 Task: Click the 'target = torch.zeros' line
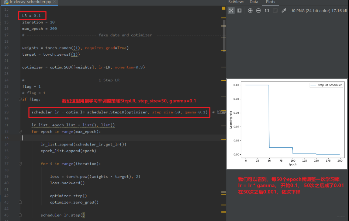51,55
